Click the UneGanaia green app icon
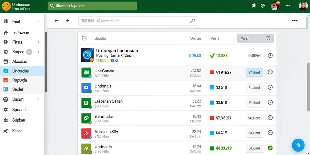This screenshot has height=155, width=310. click(x=86, y=73)
